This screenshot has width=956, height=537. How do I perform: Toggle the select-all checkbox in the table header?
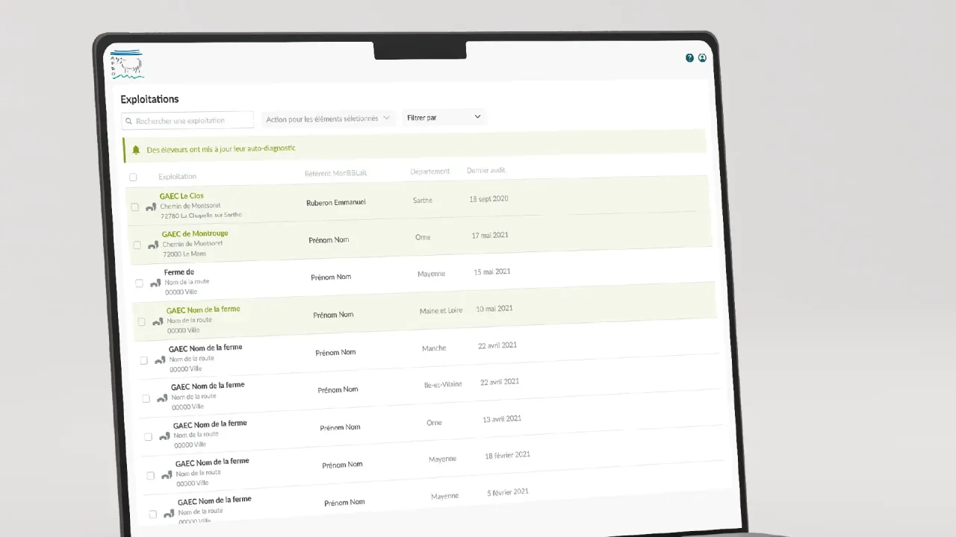[x=133, y=178]
